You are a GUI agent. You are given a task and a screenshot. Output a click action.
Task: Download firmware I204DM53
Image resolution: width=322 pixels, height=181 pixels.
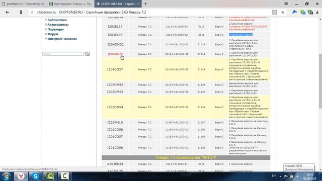pos(115,54)
